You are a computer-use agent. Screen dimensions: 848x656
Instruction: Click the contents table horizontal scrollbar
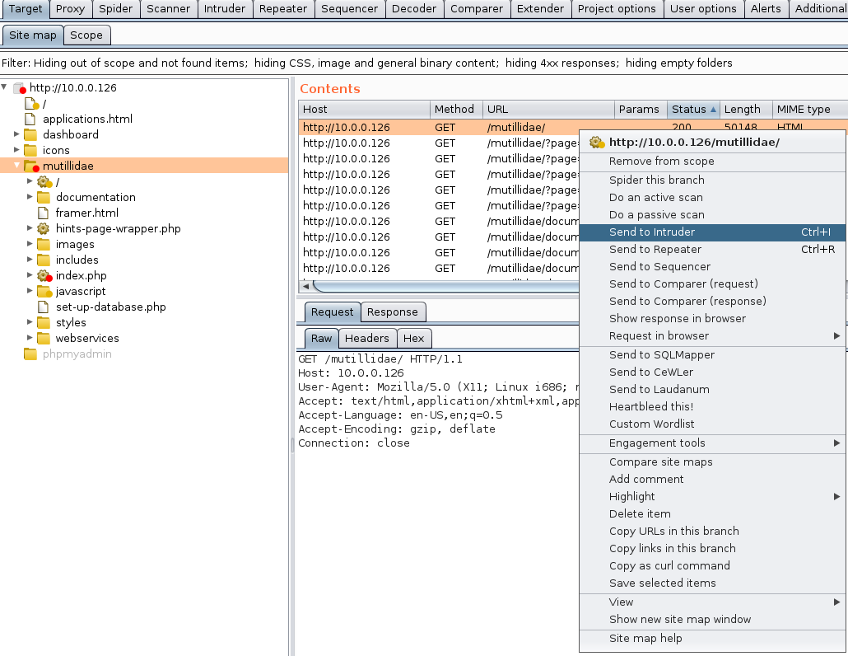coord(445,286)
